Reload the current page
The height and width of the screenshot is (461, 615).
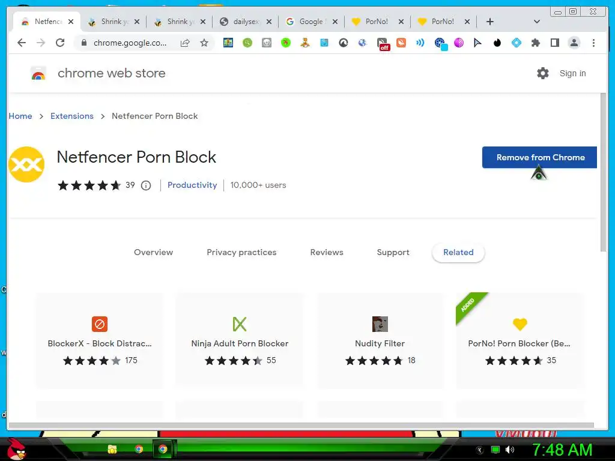pos(60,43)
